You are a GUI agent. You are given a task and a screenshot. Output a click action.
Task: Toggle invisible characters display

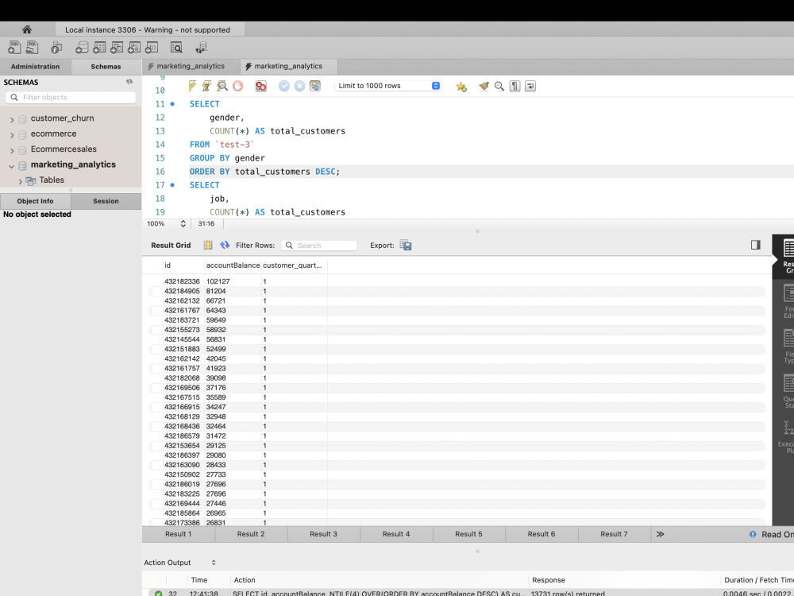[515, 86]
